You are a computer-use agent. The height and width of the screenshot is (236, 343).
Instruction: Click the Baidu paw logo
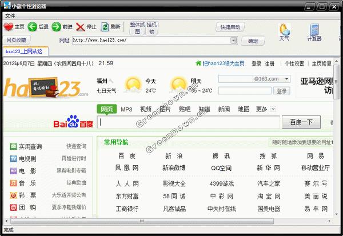[73, 121]
